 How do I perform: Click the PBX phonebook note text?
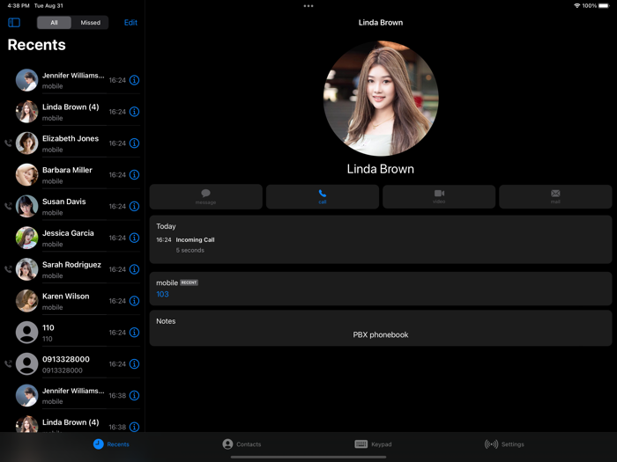381,334
